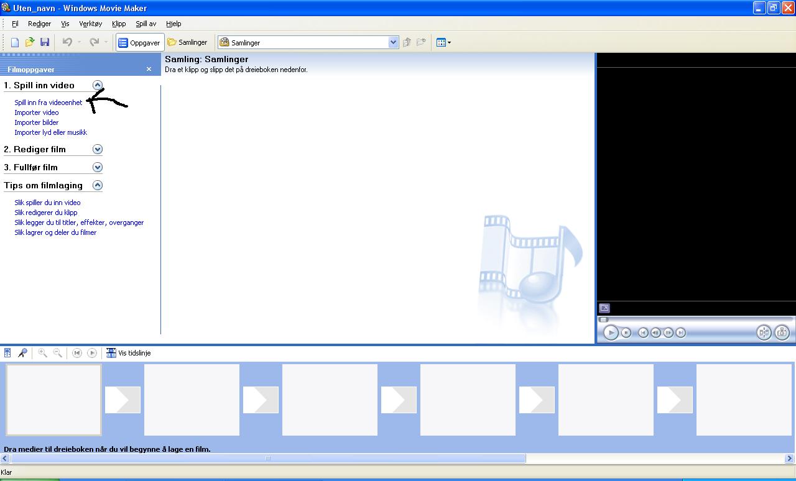
Task: Open the Spill av menu
Action: [146, 24]
